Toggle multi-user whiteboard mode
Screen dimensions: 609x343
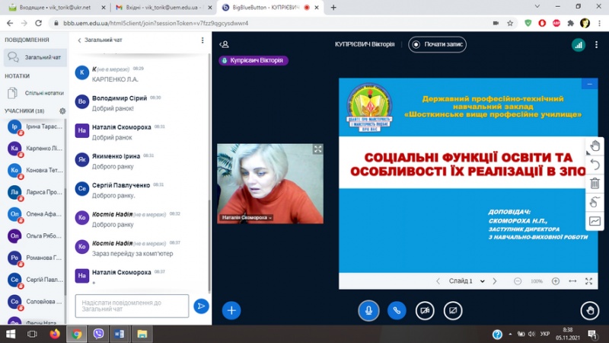595,202
